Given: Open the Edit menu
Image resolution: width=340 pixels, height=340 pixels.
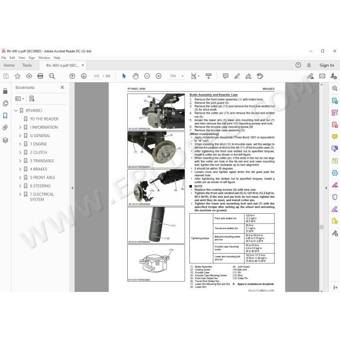Looking at the screenshot, I should pos(12,58).
